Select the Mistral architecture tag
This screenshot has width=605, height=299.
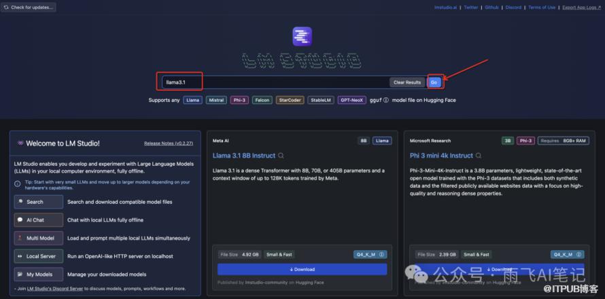[x=216, y=100]
